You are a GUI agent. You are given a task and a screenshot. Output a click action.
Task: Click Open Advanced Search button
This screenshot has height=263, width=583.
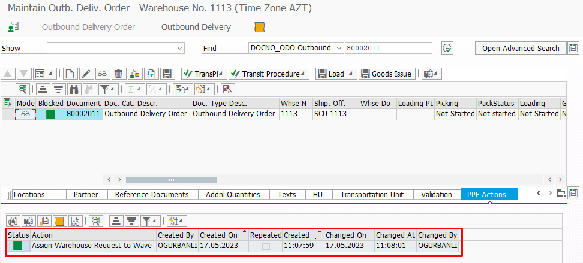(x=520, y=48)
